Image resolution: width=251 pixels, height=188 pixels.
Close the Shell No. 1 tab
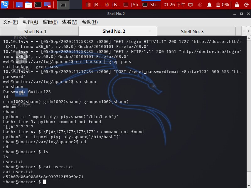coord(71,31)
